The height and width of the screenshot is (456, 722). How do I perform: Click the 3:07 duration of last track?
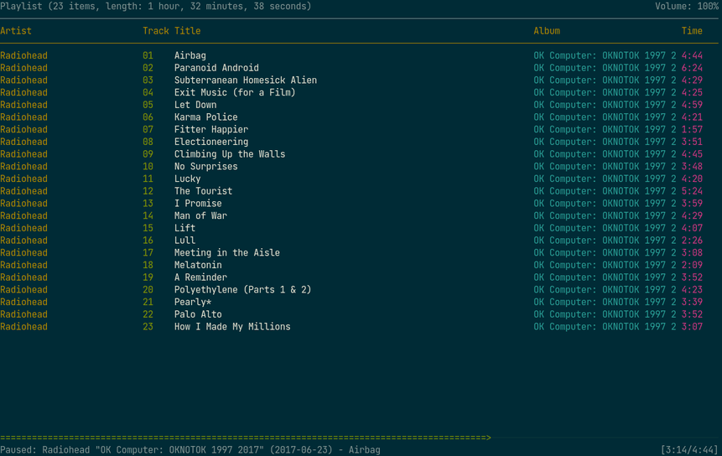pyautogui.click(x=692, y=327)
